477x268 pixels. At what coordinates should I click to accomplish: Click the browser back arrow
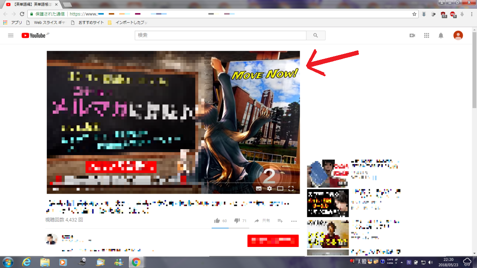click(6, 14)
